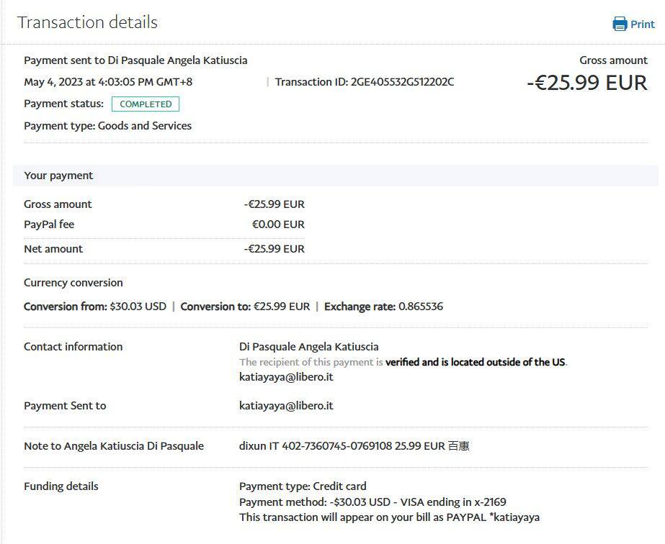The height and width of the screenshot is (544, 665).
Task: Click the note text starting with dixun
Action: (x=354, y=446)
